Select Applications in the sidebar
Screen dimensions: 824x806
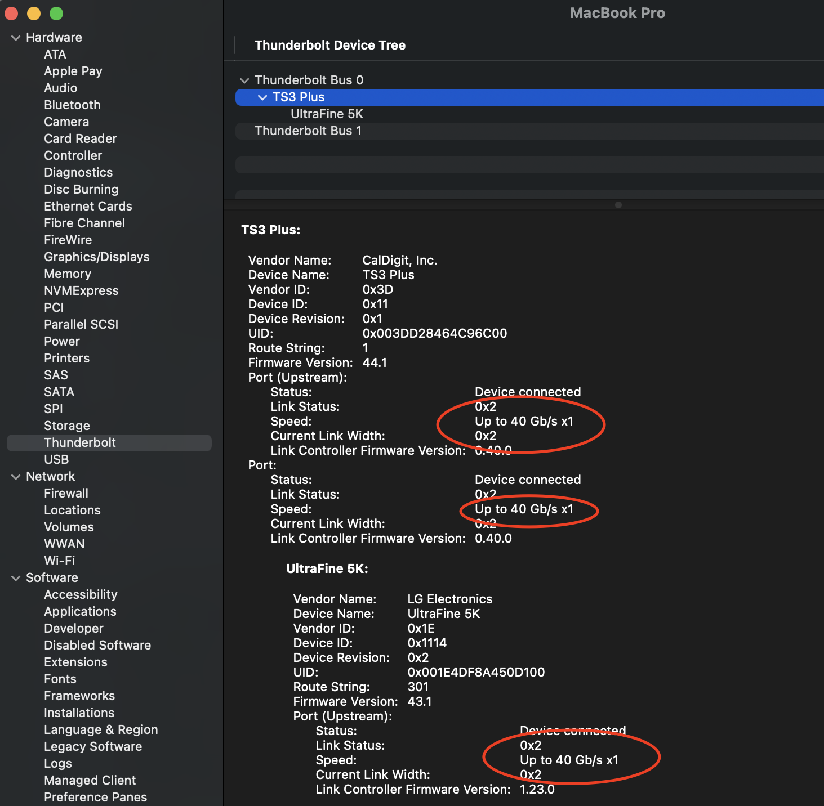tap(81, 611)
